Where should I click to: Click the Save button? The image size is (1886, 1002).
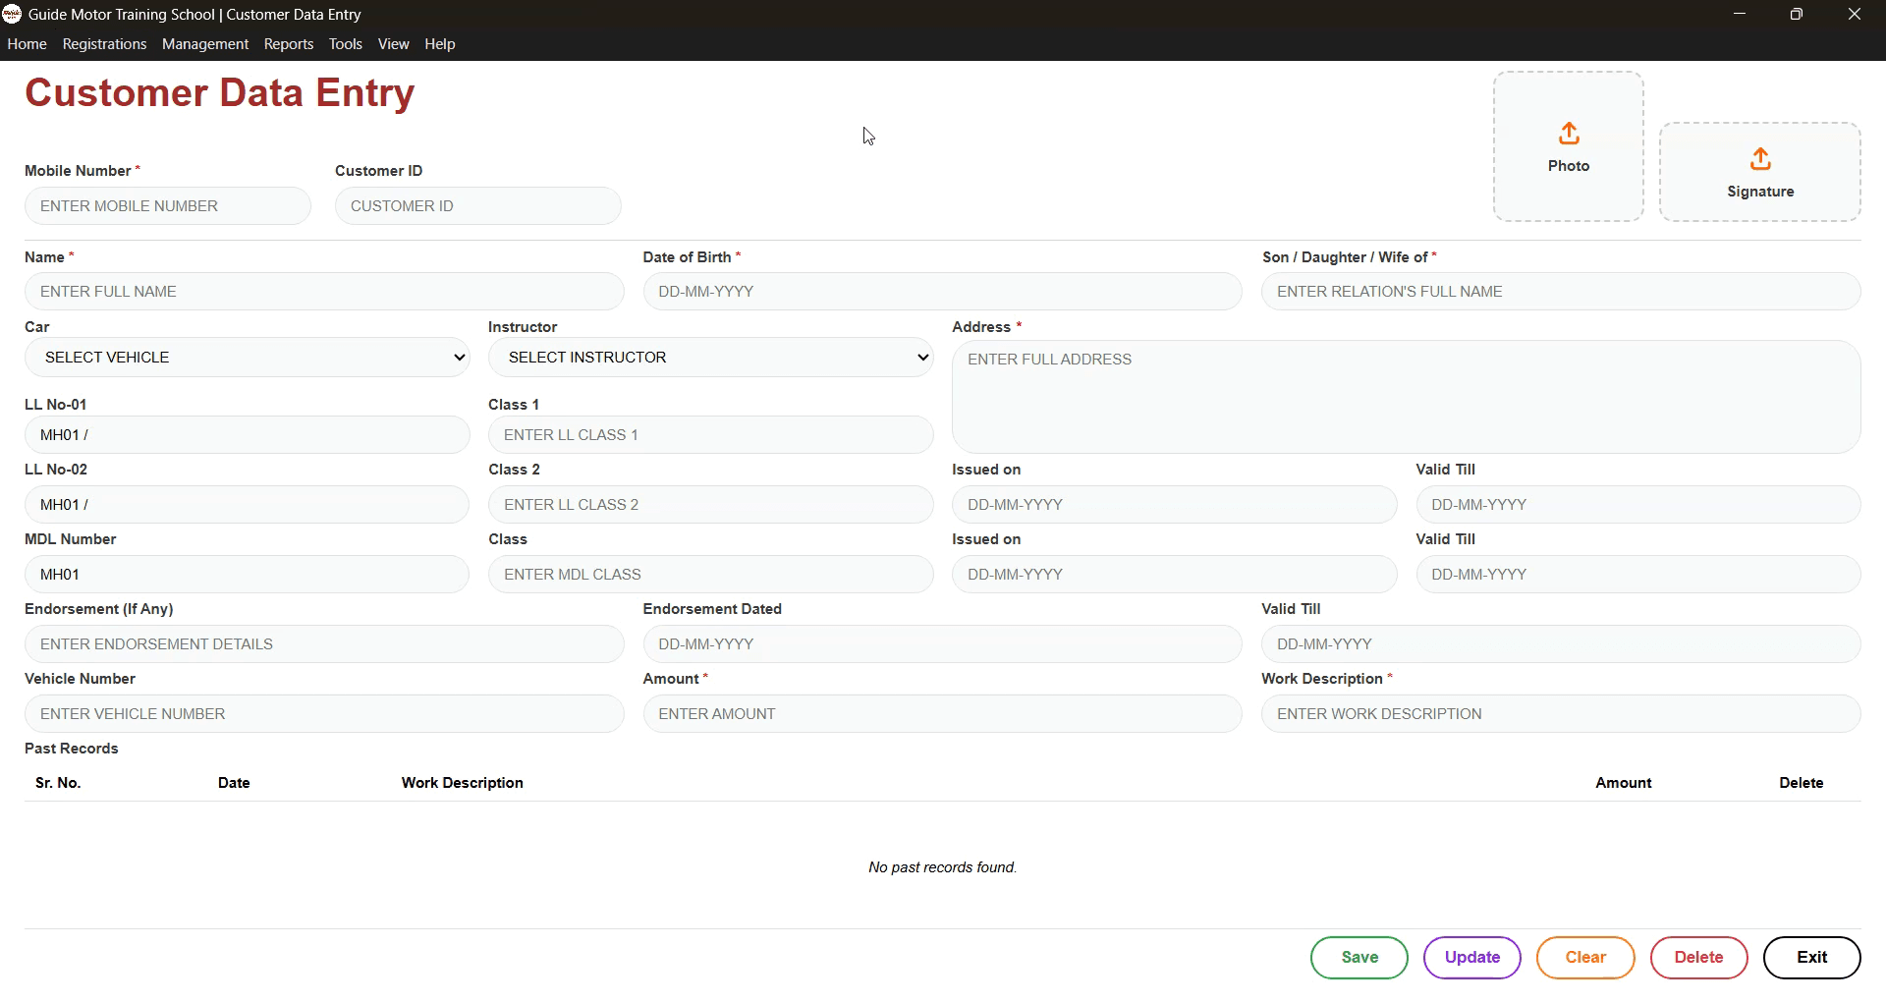tap(1359, 957)
